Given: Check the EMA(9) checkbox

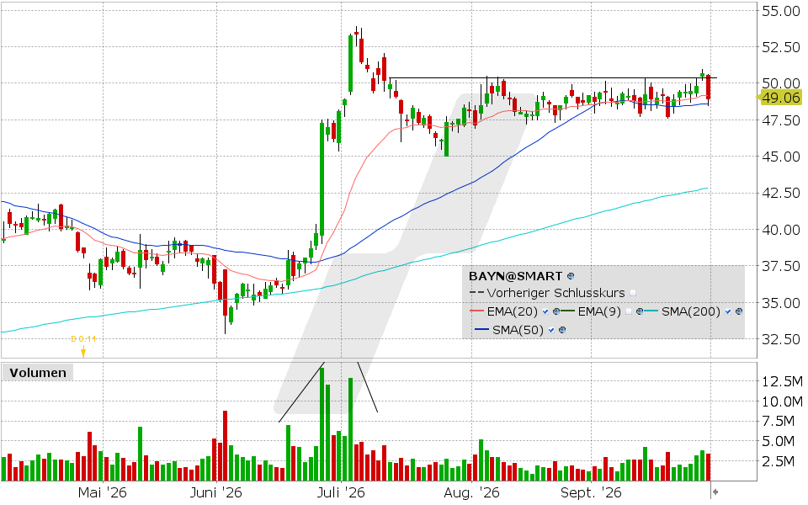Looking at the screenshot, I should pos(629,311).
